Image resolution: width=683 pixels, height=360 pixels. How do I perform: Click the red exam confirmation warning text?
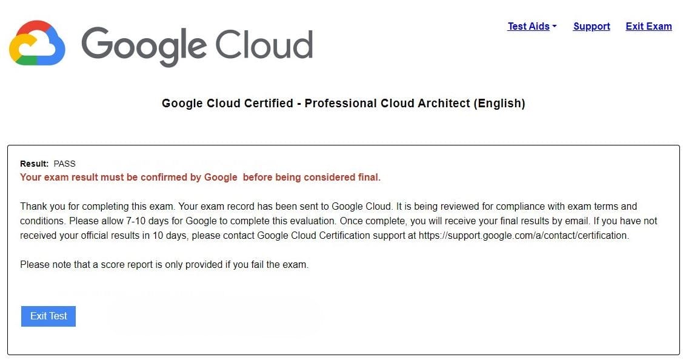[200, 177]
